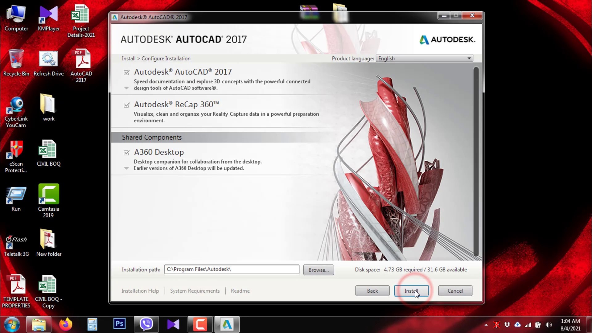This screenshot has height=333, width=592.
Task: Open the Viber taskbar icon
Action: pos(146,324)
